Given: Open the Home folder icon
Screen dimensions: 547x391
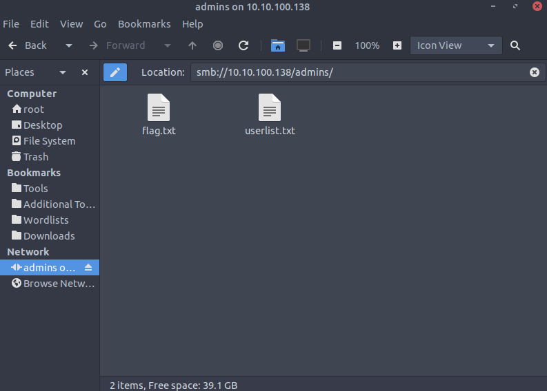Looking at the screenshot, I should (x=277, y=45).
